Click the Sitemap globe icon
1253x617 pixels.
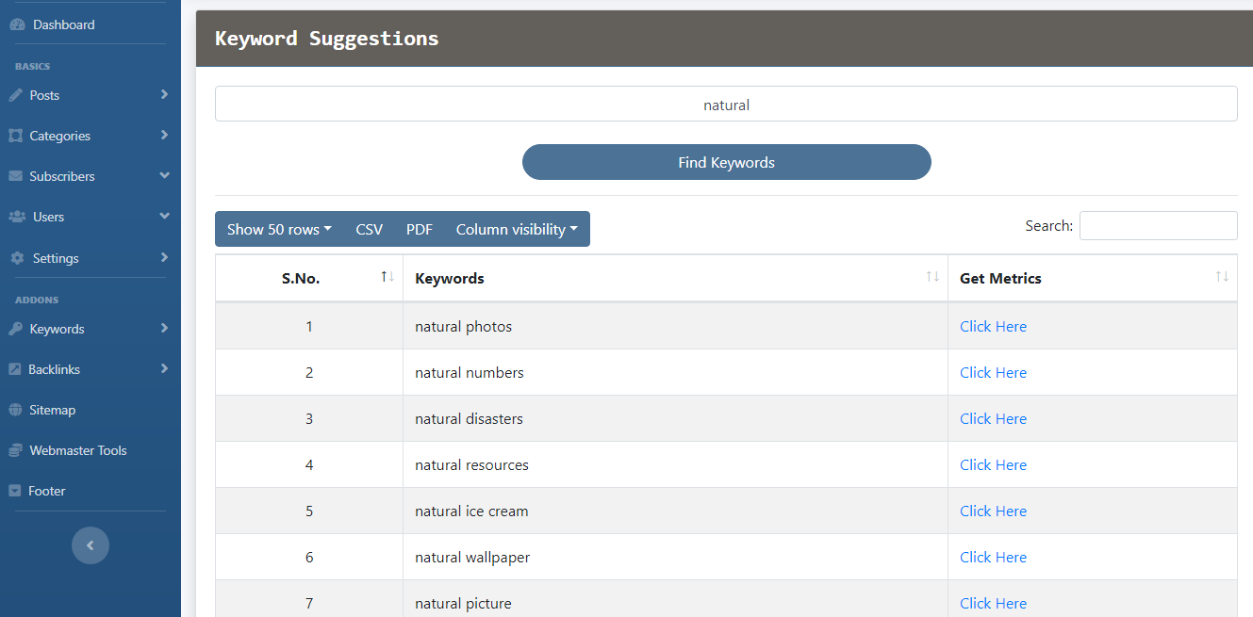(x=16, y=409)
